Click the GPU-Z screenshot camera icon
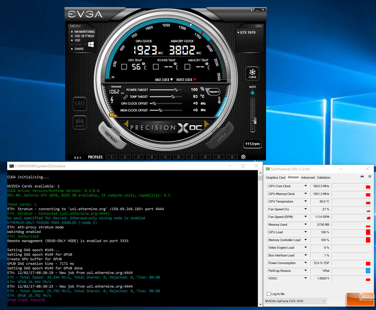376x310 pixels. pyautogui.click(x=362, y=177)
